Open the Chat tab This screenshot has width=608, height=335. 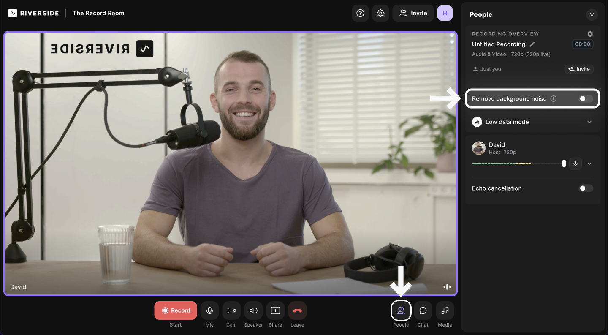pyautogui.click(x=423, y=310)
